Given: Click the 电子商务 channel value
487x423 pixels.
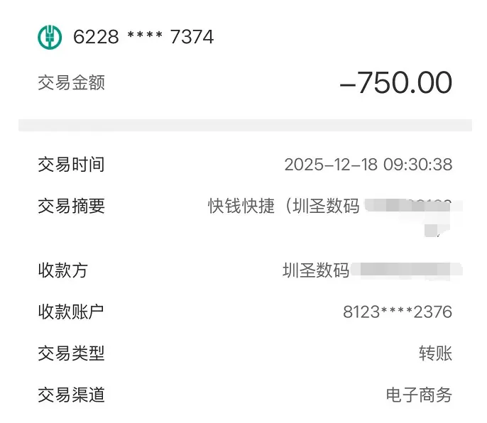Looking at the screenshot, I should click(x=419, y=394).
